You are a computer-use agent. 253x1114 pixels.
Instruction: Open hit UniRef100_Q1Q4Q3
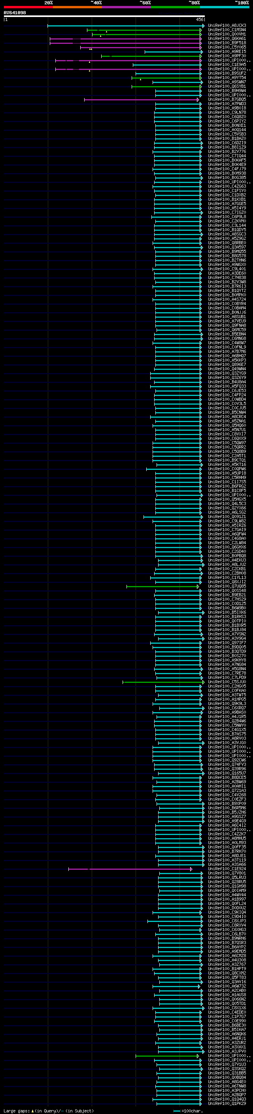tap(227, 1099)
